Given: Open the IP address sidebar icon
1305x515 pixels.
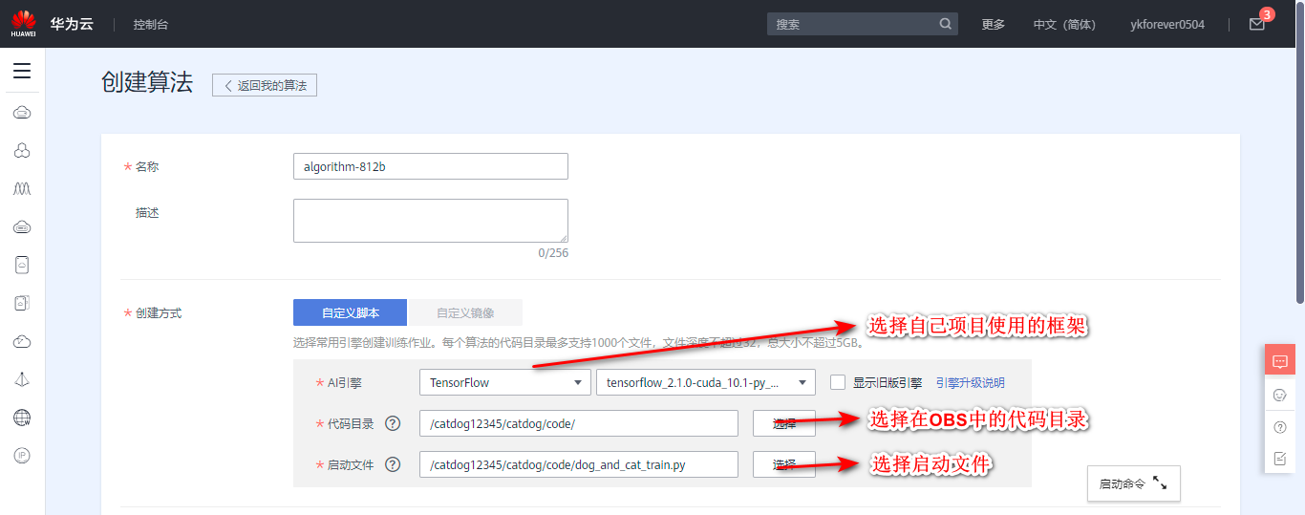Looking at the screenshot, I should (x=22, y=456).
